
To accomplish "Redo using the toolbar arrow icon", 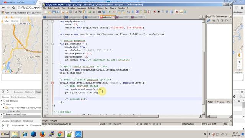I will 94,12.
